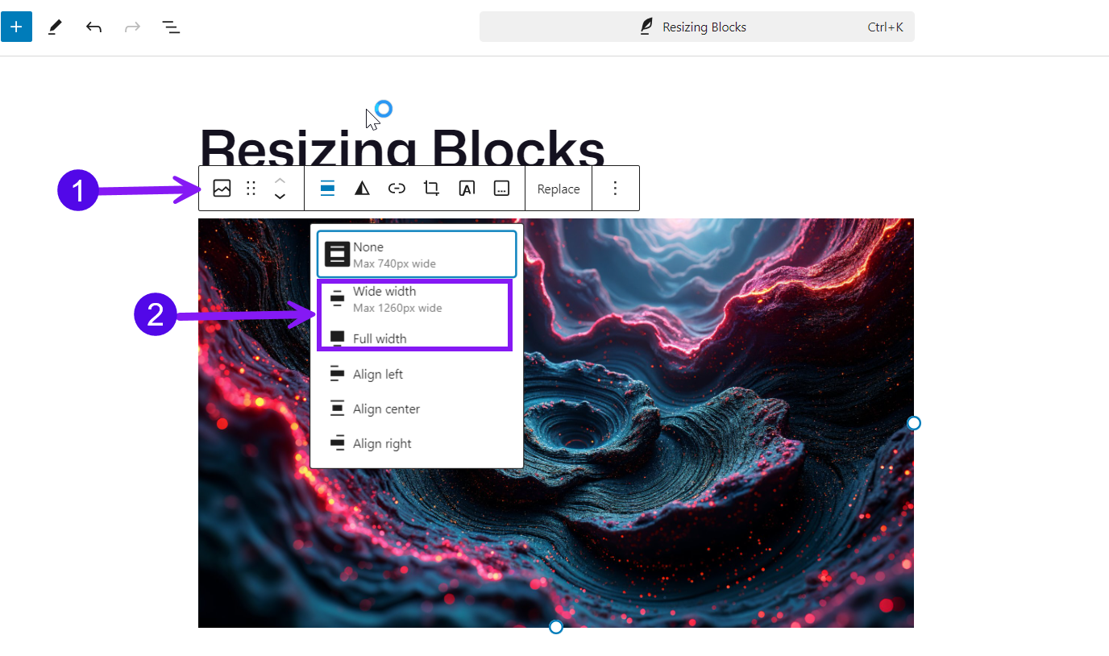This screenshot has width=1109, height=656.
Task: Open the block inserter
Action: click(17, 26)
